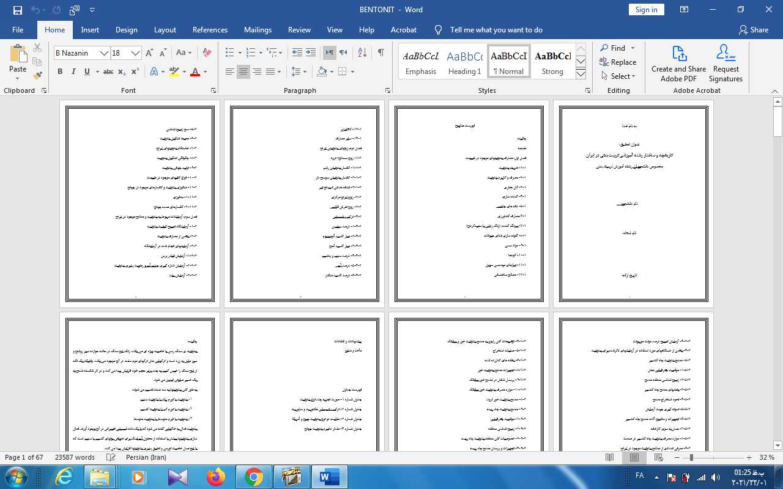Open the Layout tab
This screenshot has height=489, width=783.
[x=165, y=30]
